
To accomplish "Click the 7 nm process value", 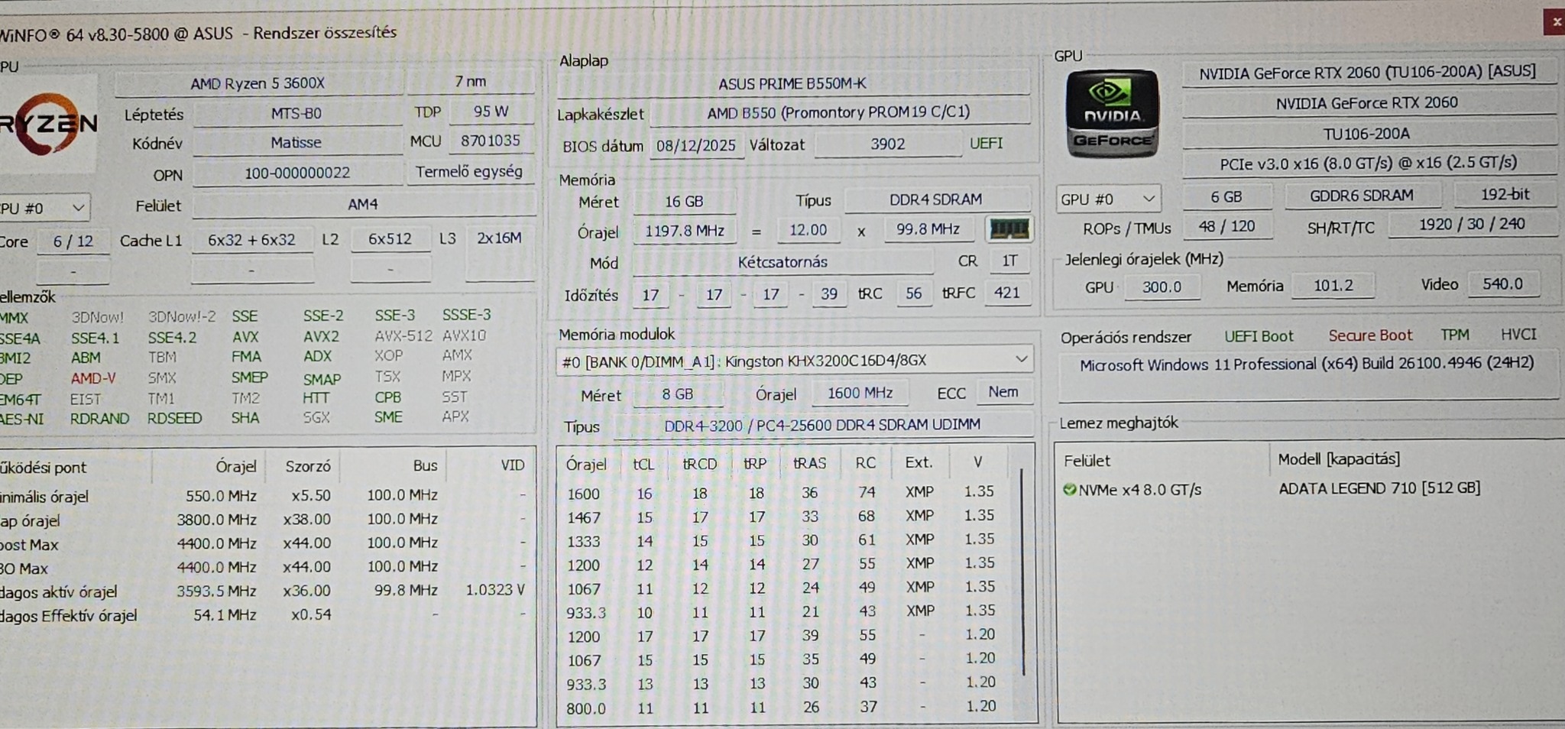I will tap(471, 81).
